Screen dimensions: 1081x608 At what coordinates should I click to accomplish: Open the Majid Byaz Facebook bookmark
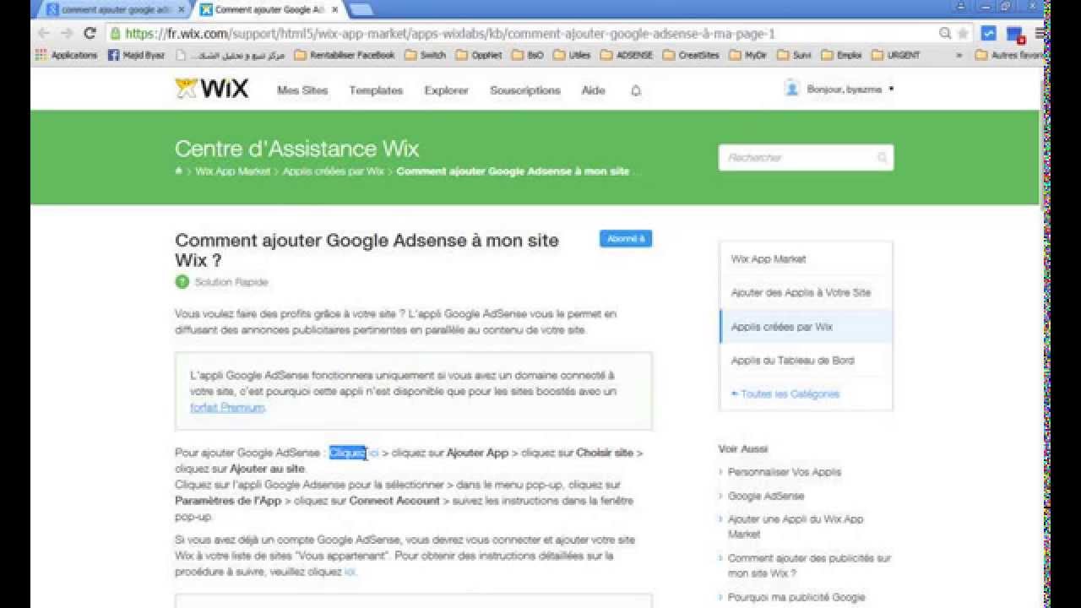click(136, 55)
